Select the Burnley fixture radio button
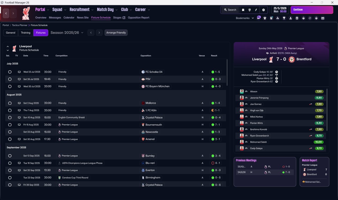Image resolution: width=338 pixels, height=200 pixels. click(x=10, y=156)
